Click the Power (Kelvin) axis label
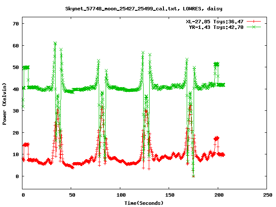The image size is (276, 207). [4, 103]
